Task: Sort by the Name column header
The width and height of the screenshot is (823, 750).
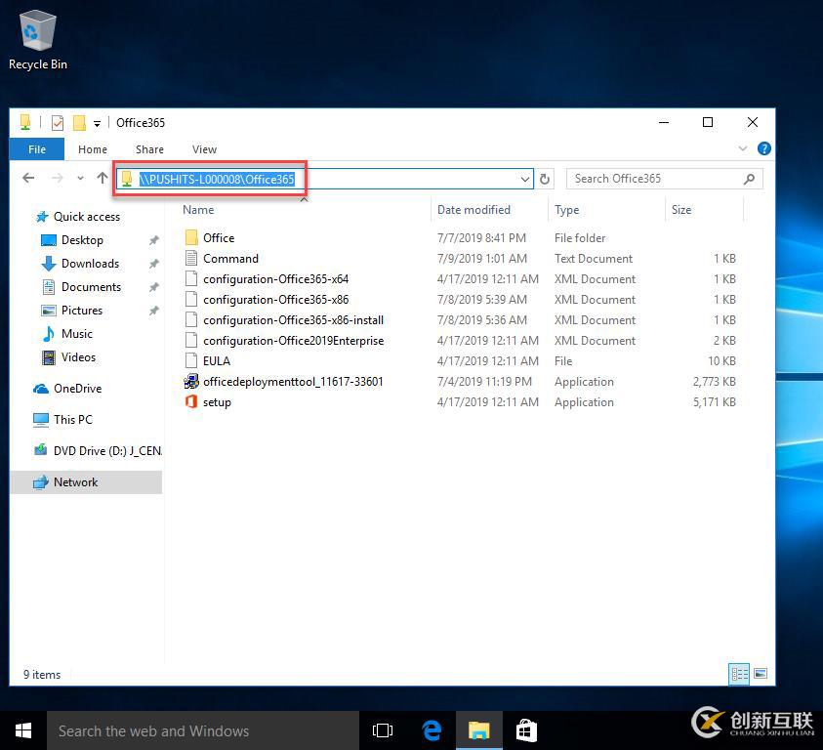Action: (x=198, y=210)
